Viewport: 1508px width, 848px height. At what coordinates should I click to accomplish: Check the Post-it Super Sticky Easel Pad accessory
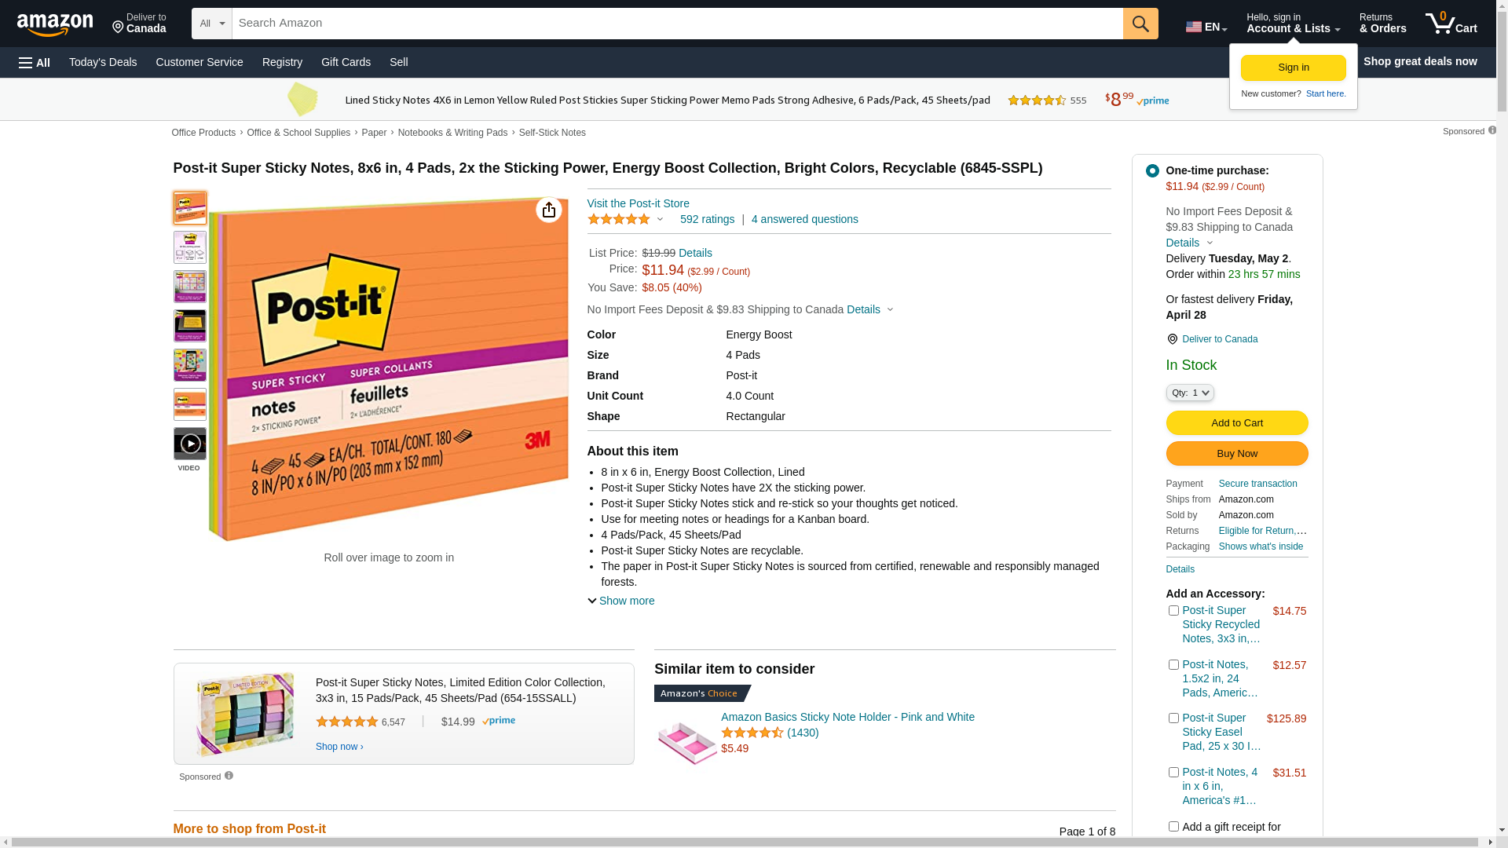tap(1173, 718)
